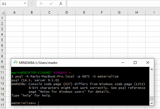Click the terminal scrollbar up arrow
The height and width of the screenshot is (109, 160).
tap(152, 70)
